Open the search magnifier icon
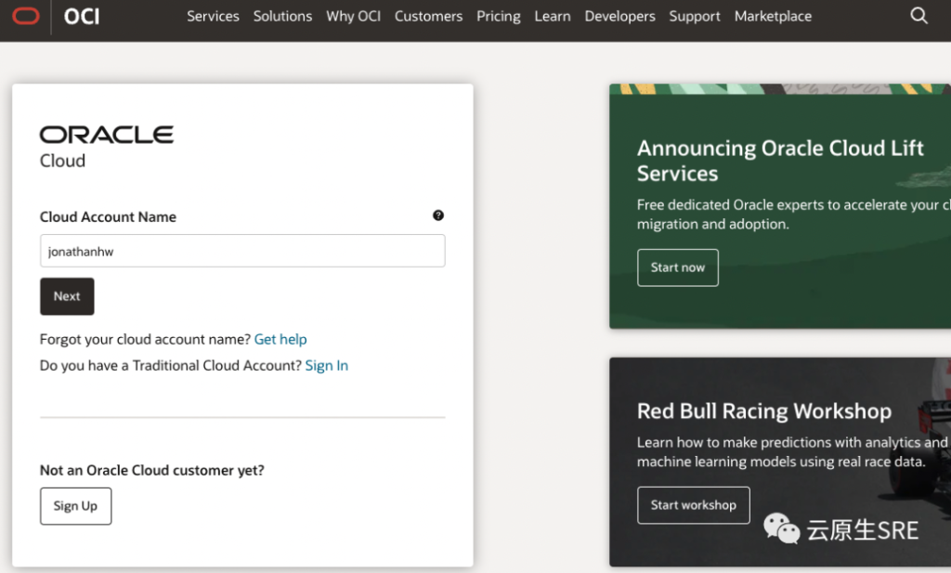951x573 pixels. [918, 16]
